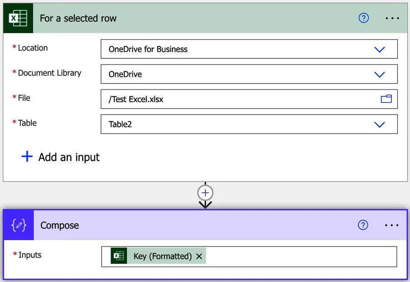Open the For a selected row ellipsis menu
410x282 pixels.
click(x=392, y=18)
